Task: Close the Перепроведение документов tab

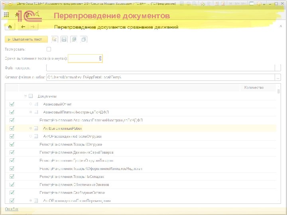Action: (281, 26)
